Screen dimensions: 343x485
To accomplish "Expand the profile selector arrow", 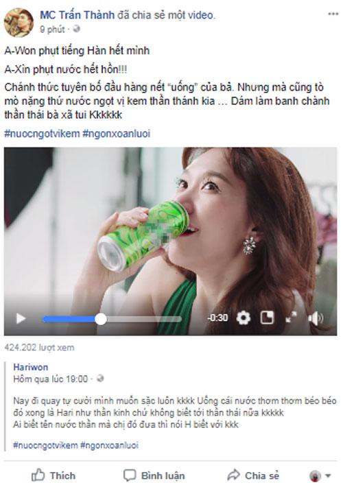I will click(x=320, y=475).
